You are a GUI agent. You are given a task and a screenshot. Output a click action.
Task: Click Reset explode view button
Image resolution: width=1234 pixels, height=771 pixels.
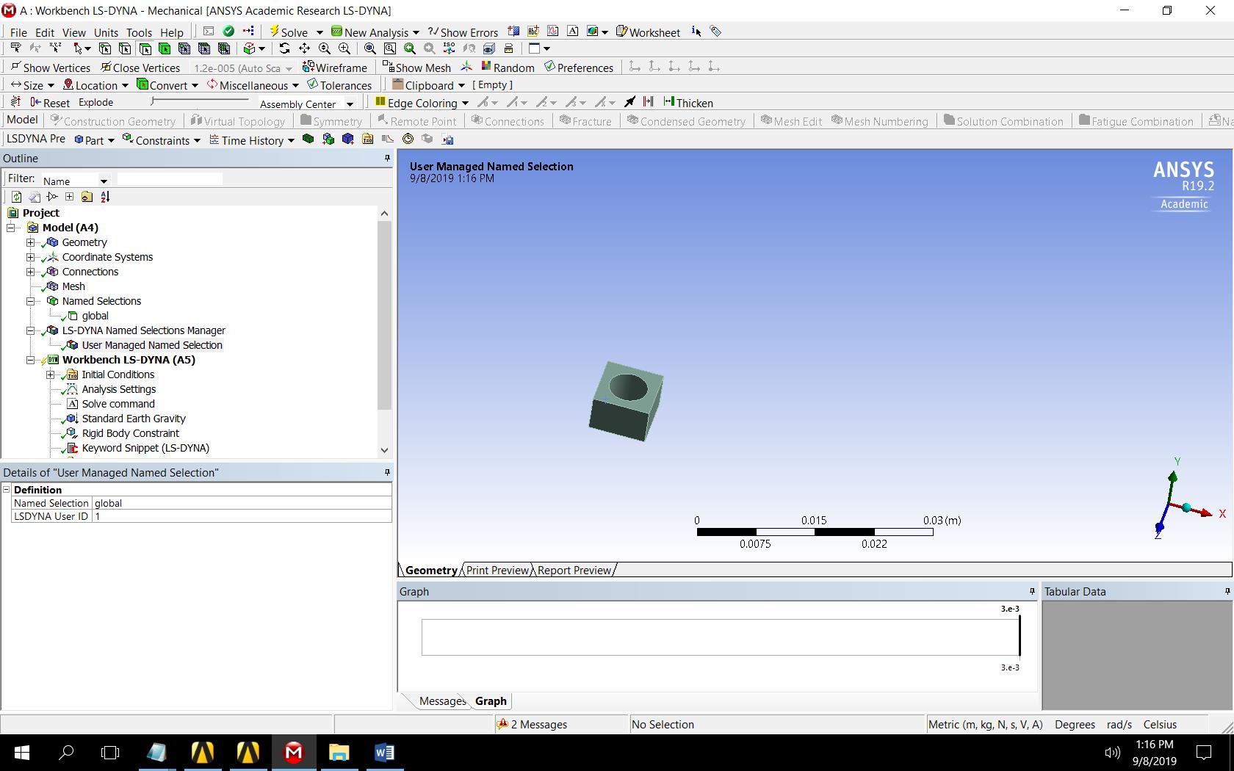point(50,103)
